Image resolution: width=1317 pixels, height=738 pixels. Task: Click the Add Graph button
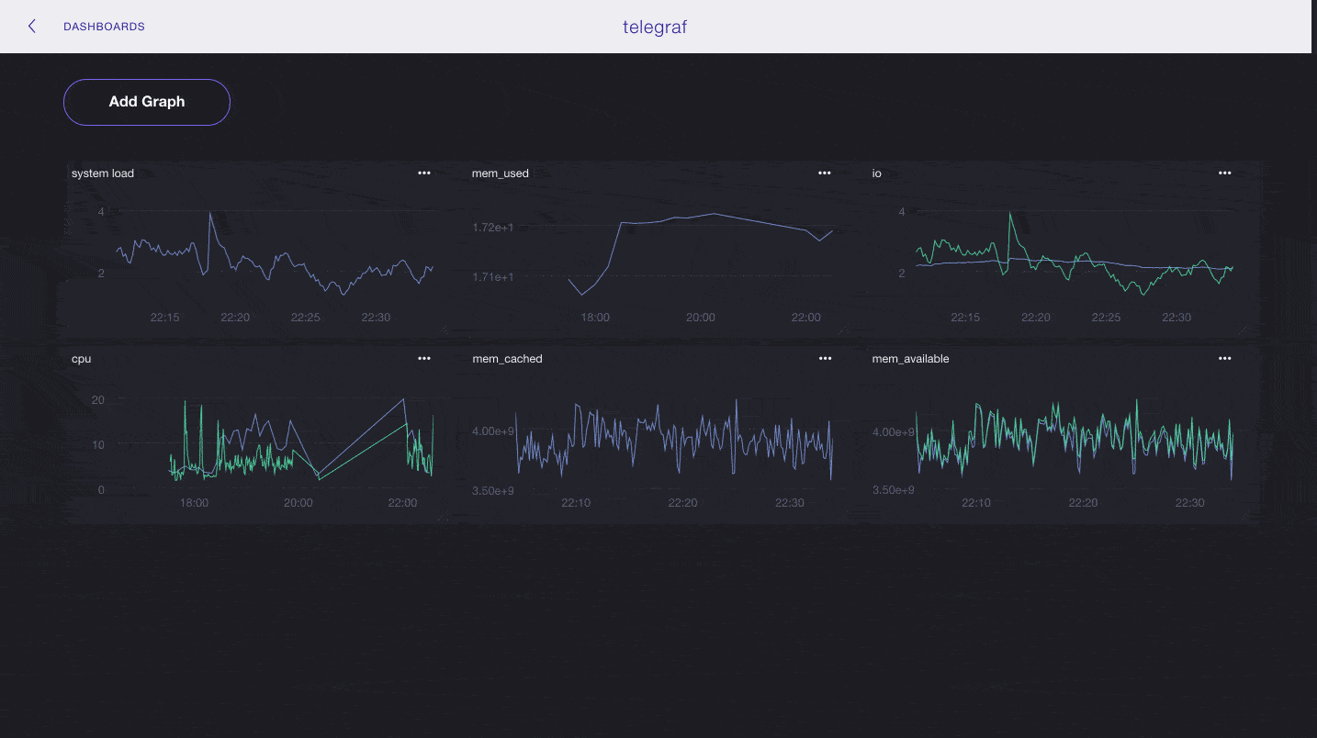point(147,102)
